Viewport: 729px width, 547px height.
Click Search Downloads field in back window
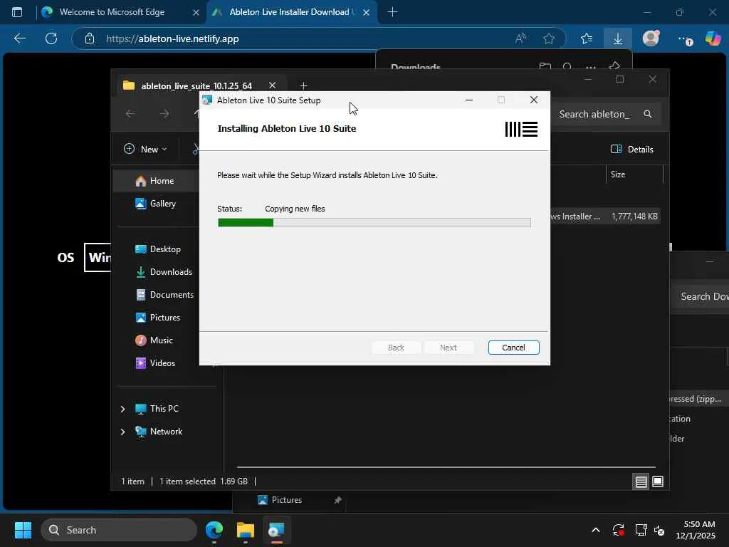(701, 297)
